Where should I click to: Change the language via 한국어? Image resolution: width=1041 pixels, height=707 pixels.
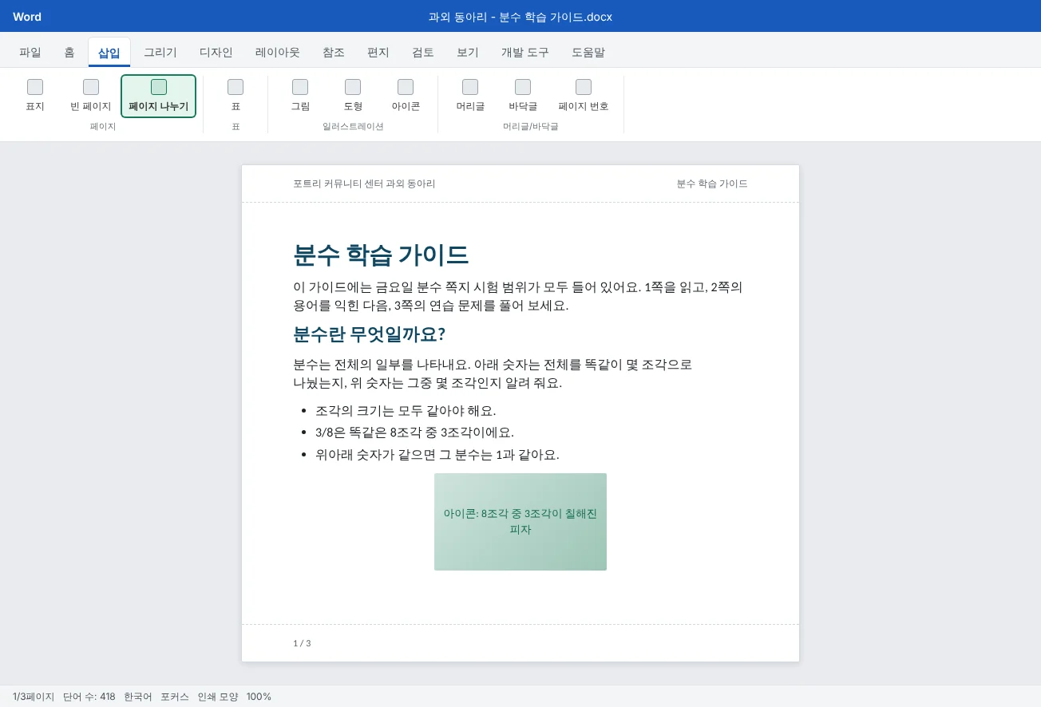tap(138, 697)
